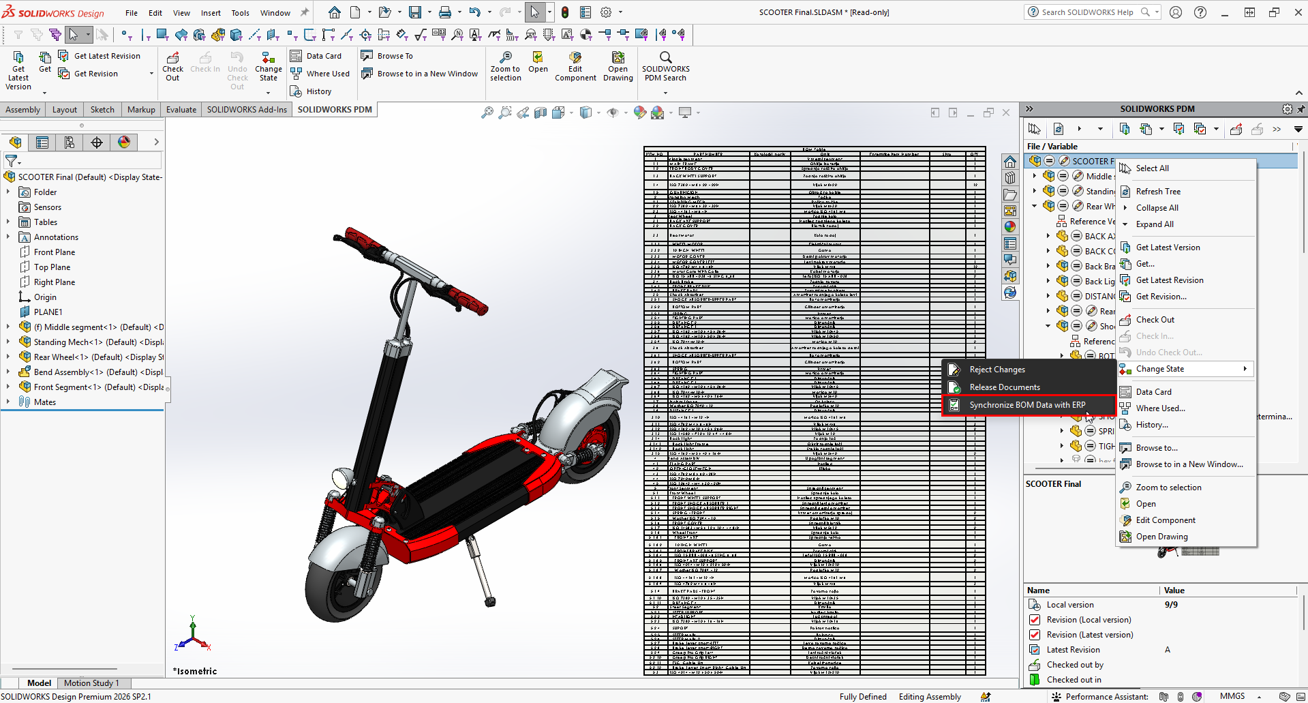Viewport: 1308px width, 703px height.
Task: Open the View Palette task pane tab
Action: pyautogui.click(x=1010, y=211)
